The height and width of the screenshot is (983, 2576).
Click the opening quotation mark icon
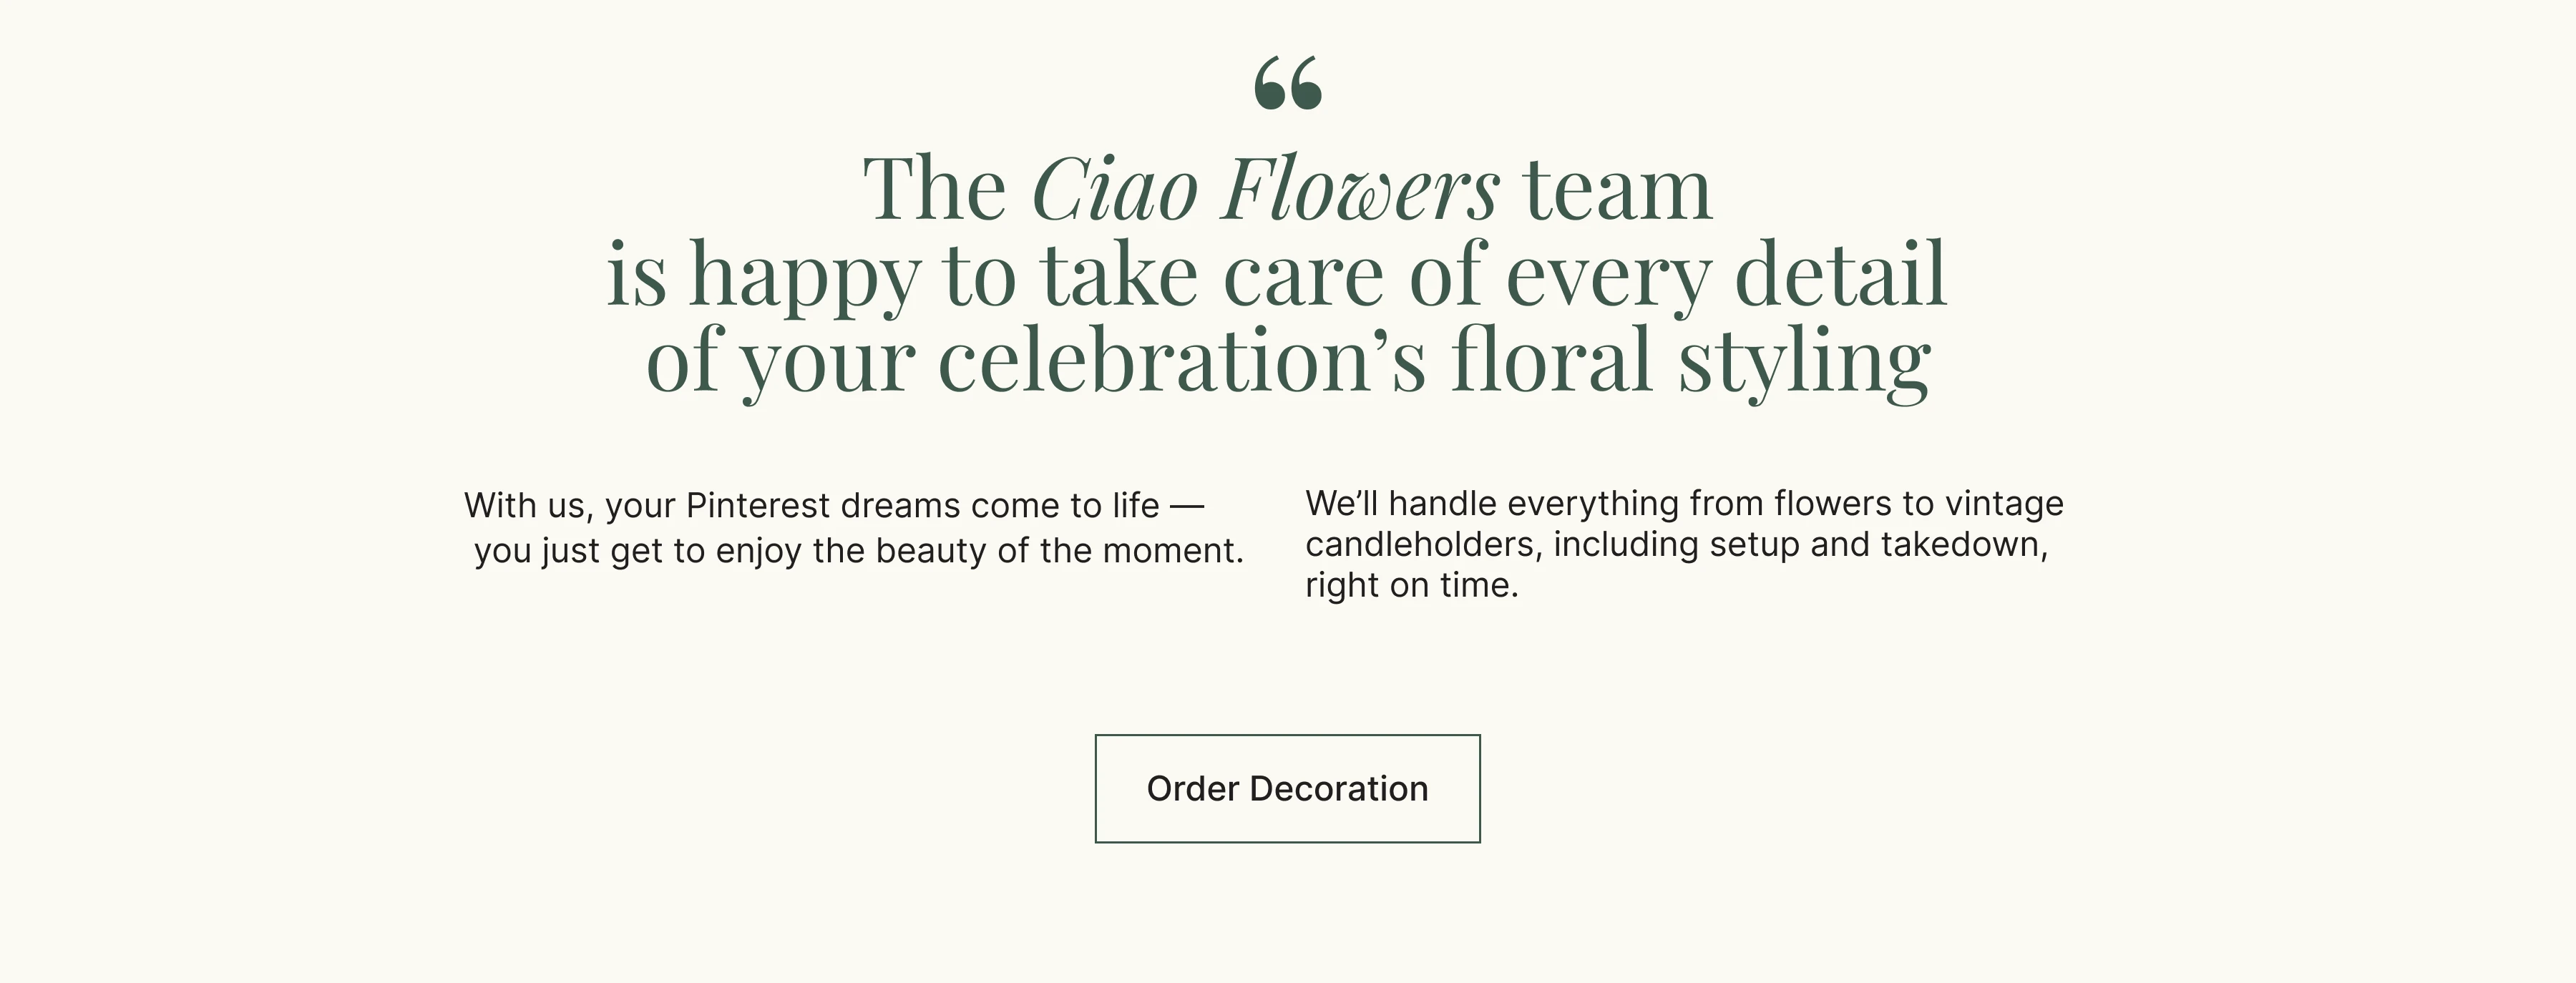[x=1288, y=83]
